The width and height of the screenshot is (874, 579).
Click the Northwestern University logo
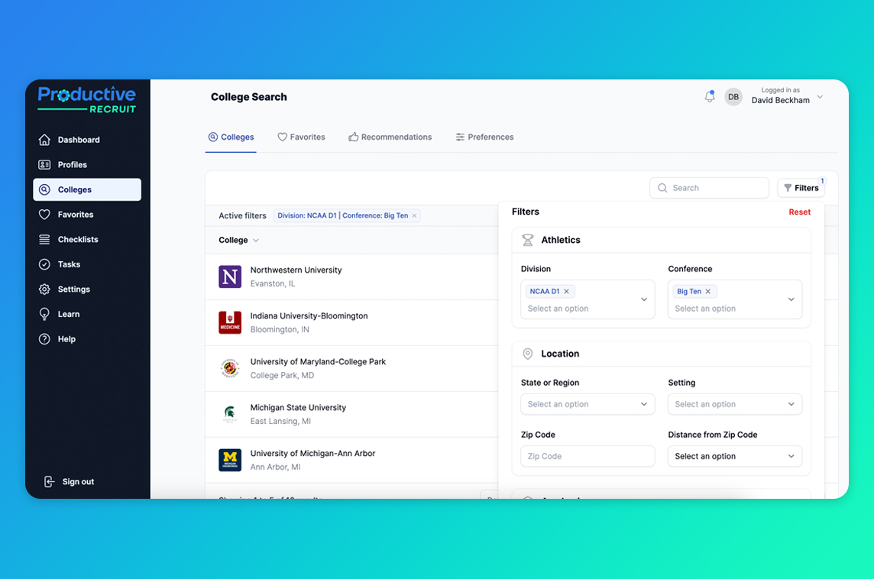(230, 277)
